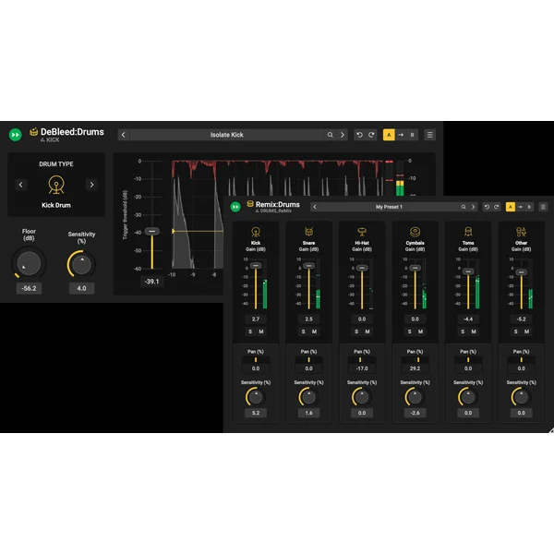
Task: Solo the Kick channel
Action: tap(250, 331)
